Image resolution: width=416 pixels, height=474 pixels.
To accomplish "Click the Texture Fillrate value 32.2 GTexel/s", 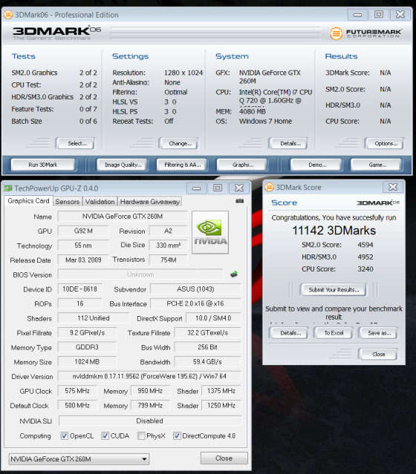I will coord(208,332).
